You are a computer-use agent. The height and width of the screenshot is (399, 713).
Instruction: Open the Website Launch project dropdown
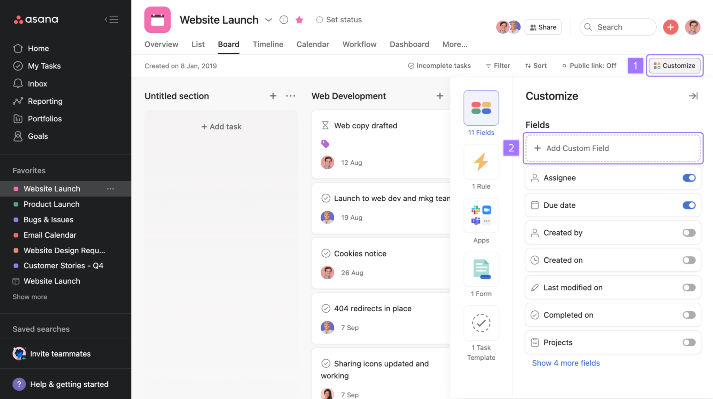coord(268,20)
